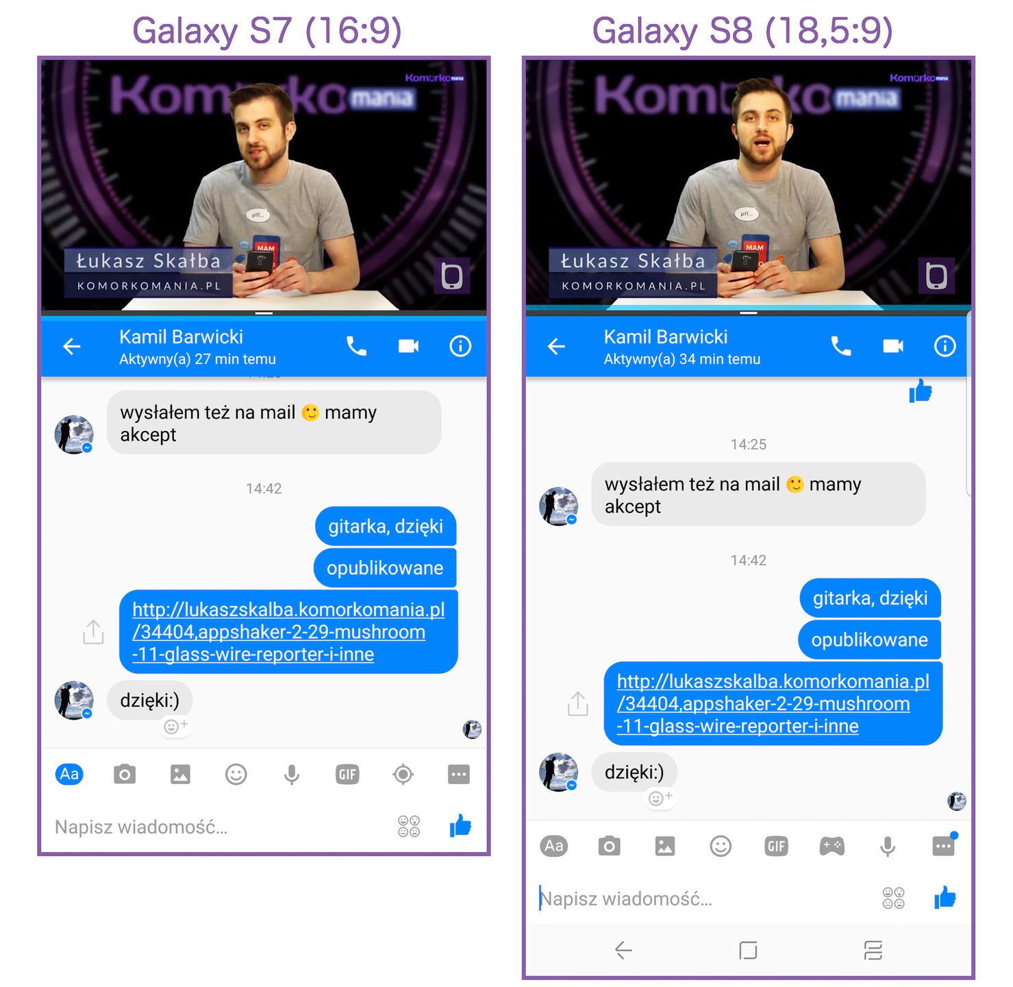Tap the back arrow in S8 Messenger header
Image resolution: width=1013 pixels, height=987 pixels.
click(x=556, y=347)
